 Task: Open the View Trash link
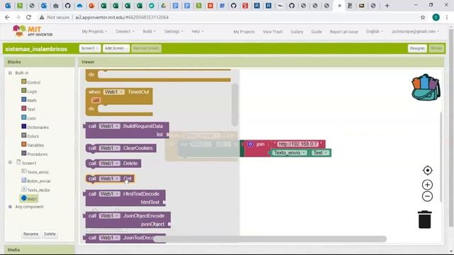(x=272, y=31)
